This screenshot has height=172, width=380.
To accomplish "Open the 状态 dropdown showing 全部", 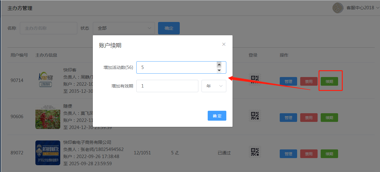I will coord(124,28).
